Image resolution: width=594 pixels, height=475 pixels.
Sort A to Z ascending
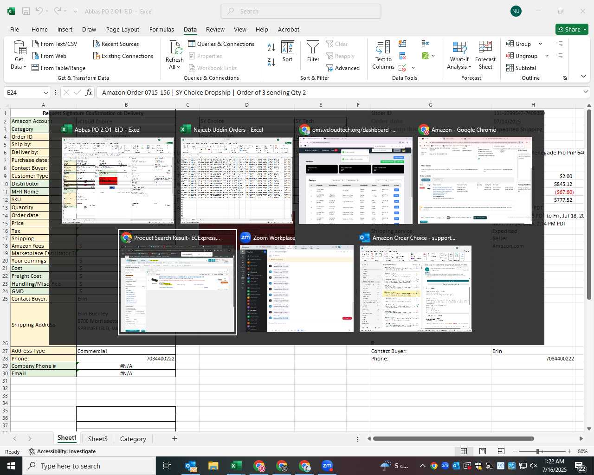(271, 47)
